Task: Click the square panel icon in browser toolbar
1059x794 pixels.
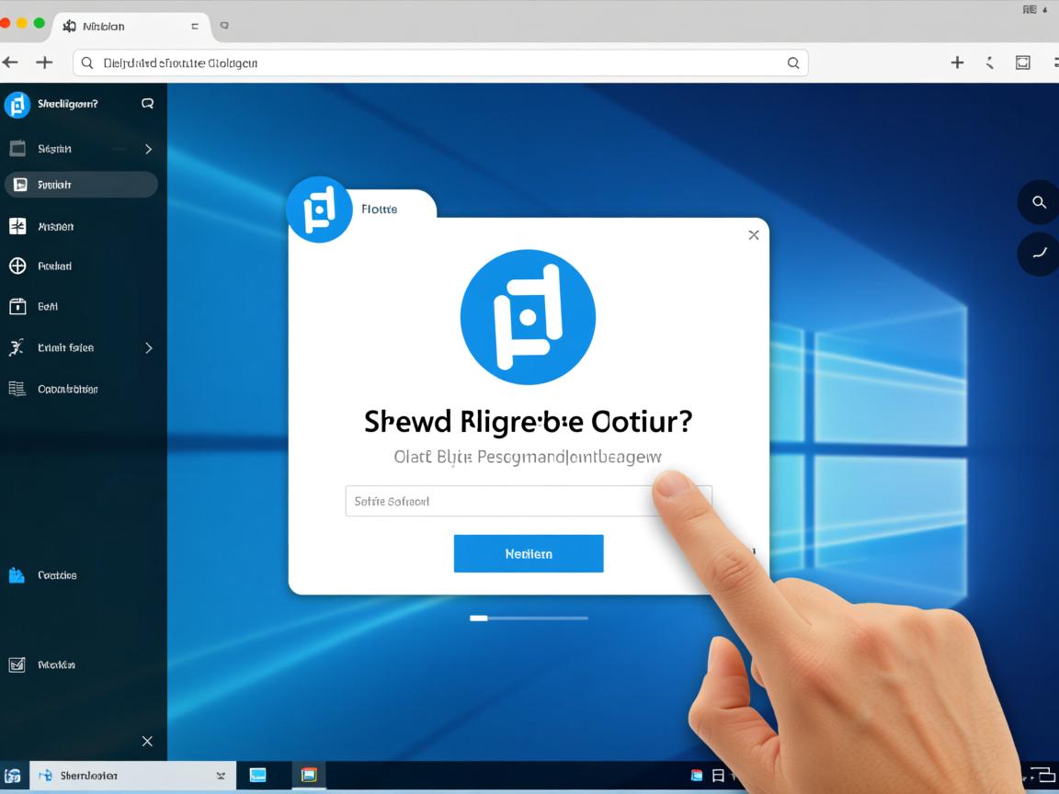Action: click(1022, 62)
